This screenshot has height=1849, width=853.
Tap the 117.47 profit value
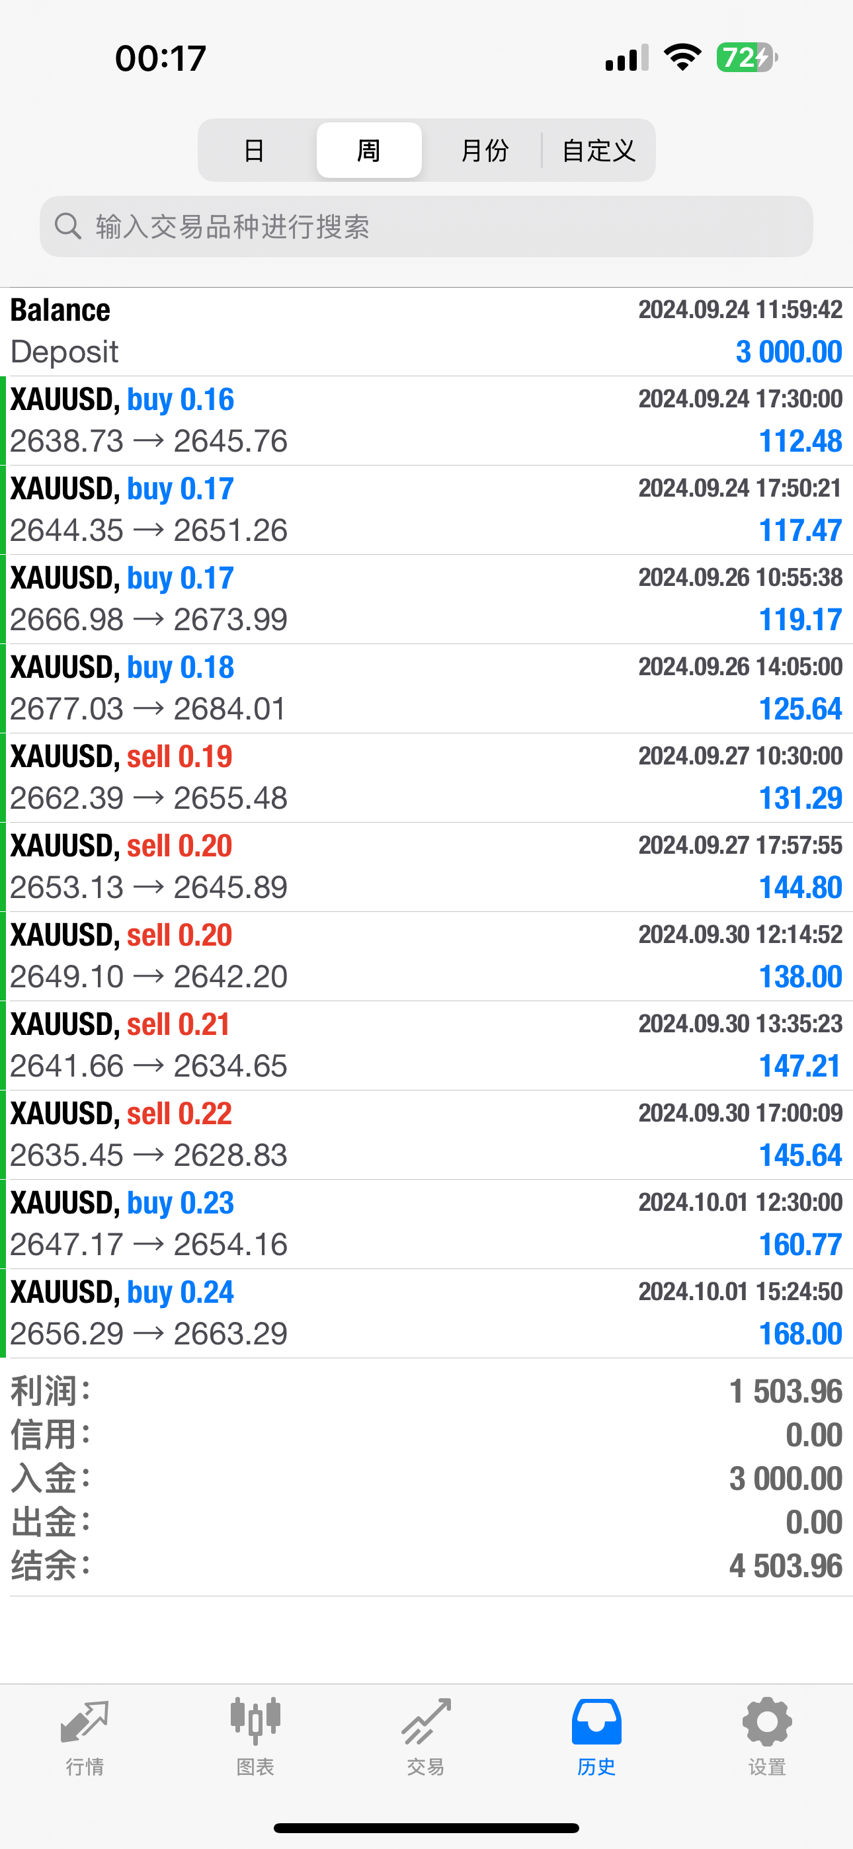coord(801,530)
